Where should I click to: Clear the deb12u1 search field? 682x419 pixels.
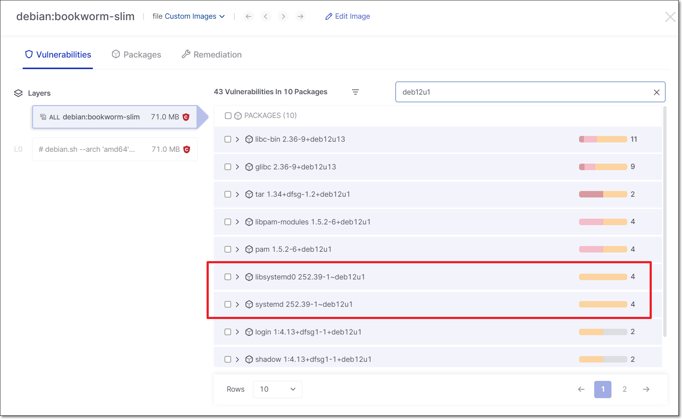656,92
